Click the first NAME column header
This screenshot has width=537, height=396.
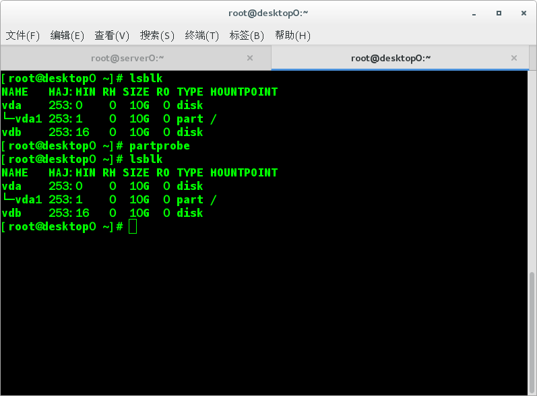(x=15, y=92)
